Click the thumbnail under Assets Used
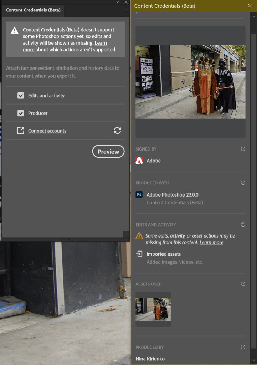Image resolution: width=257 pixels, height=365 pixels. pos(153,309)
